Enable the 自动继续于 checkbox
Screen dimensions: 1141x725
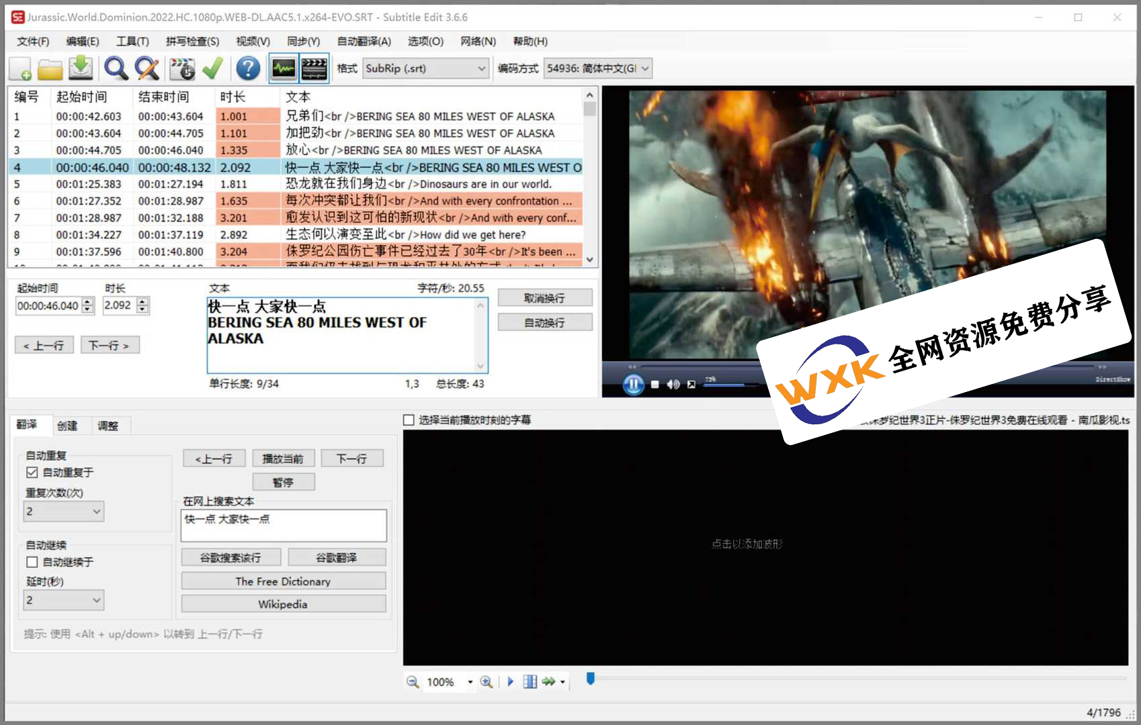[x=32, y=562]
